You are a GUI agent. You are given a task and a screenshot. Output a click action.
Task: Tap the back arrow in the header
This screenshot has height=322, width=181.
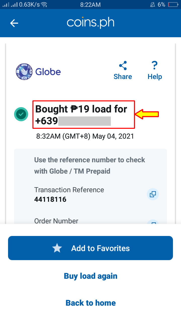coord(14,23)
